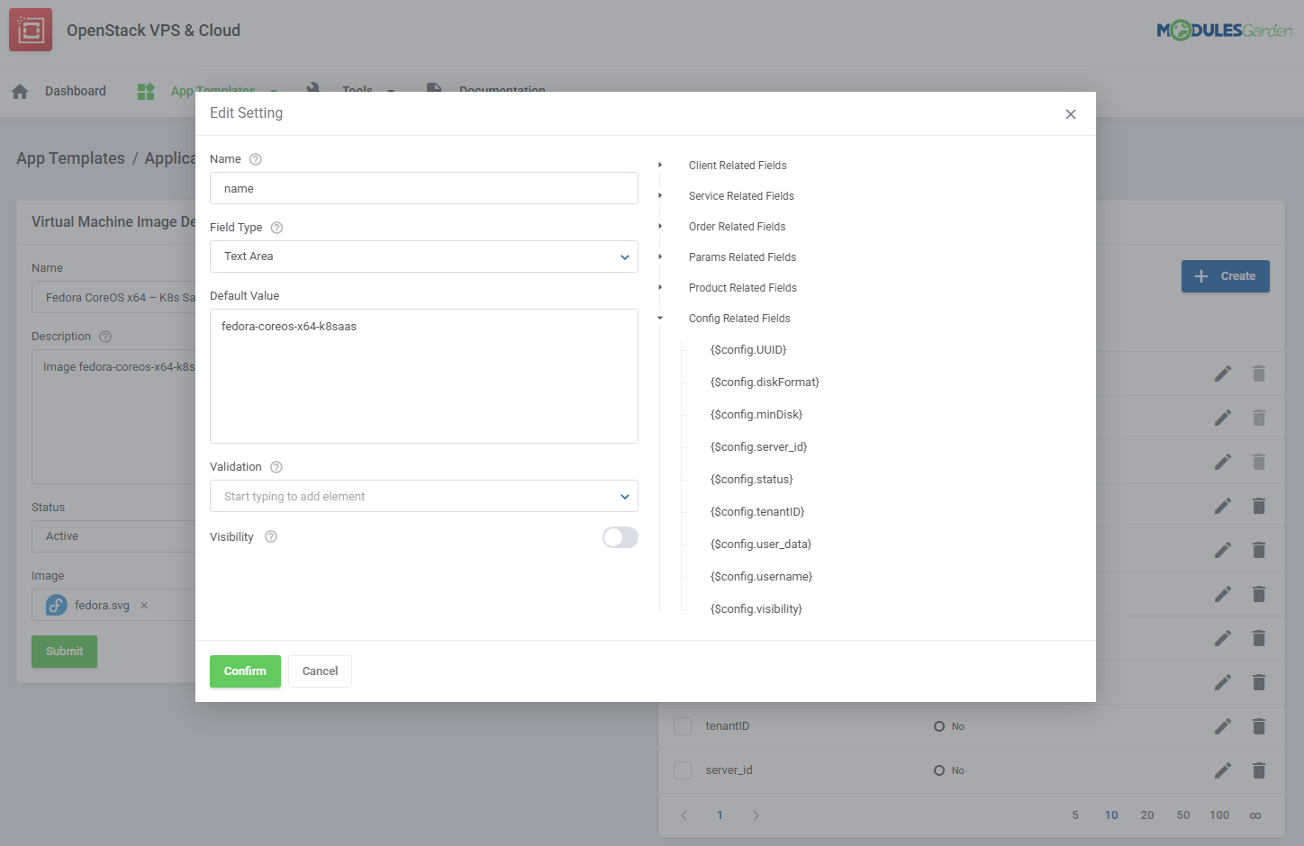
Task: Confirm the setting changes
Action: [245, 670]
